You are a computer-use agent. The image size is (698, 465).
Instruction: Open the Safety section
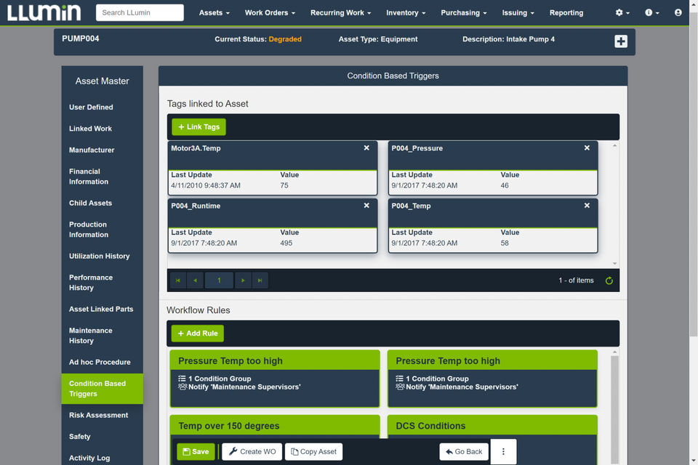pos(102,437)
